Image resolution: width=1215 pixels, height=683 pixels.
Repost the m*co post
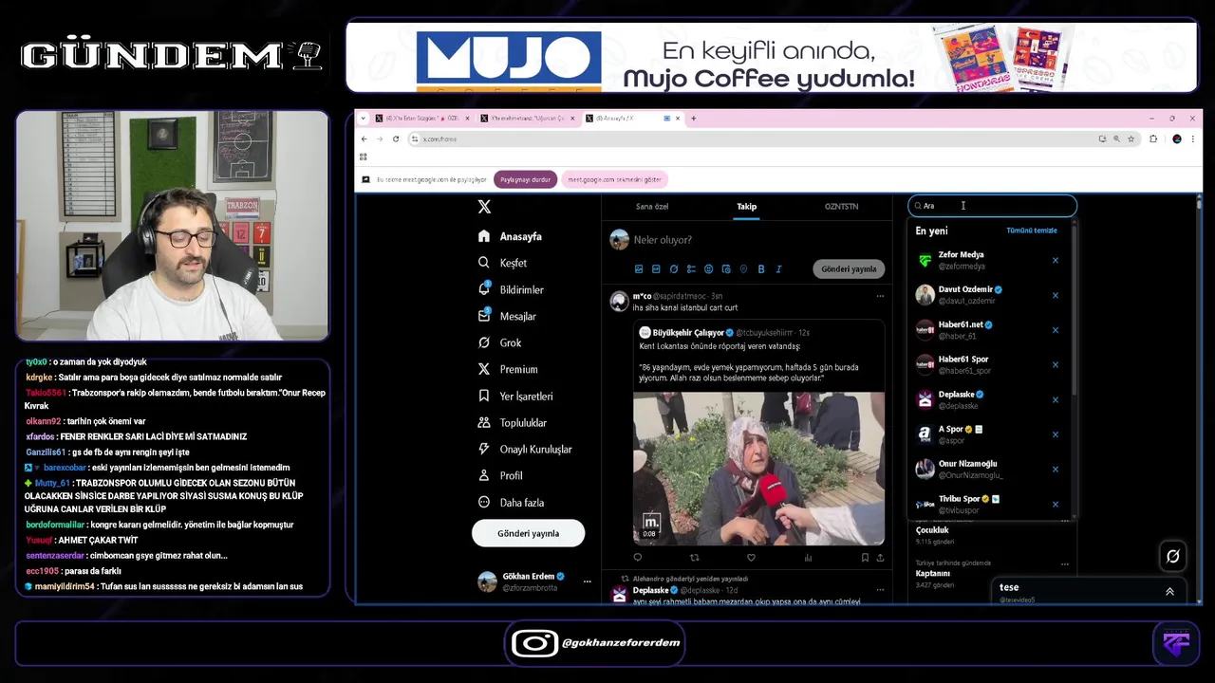pyautogui.click(x=694, y=558)
